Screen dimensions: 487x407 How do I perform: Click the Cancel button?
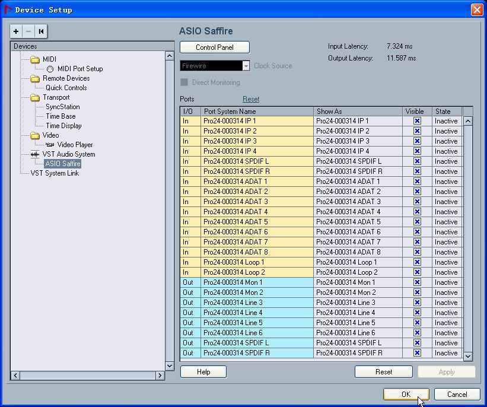(x=457, y=395)
